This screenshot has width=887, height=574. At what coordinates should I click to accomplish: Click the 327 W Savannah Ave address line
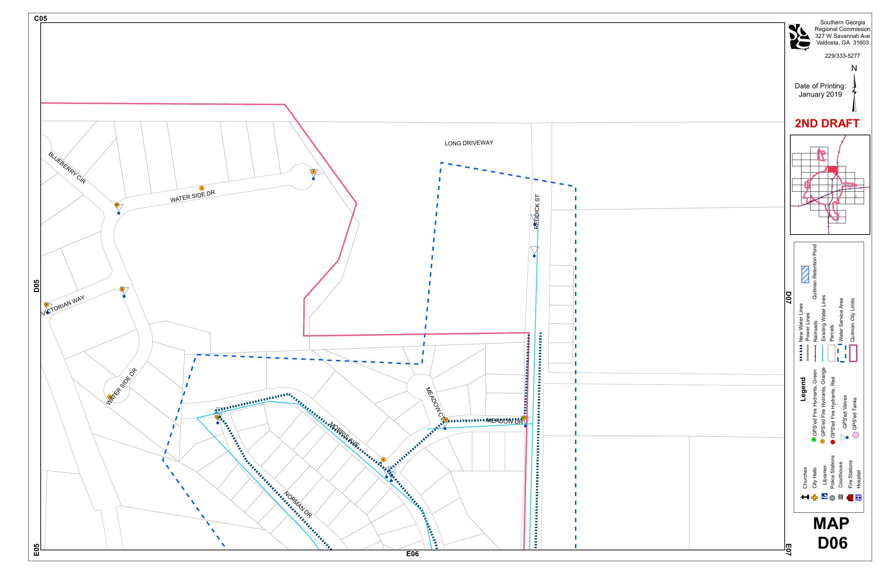[842, 36]
